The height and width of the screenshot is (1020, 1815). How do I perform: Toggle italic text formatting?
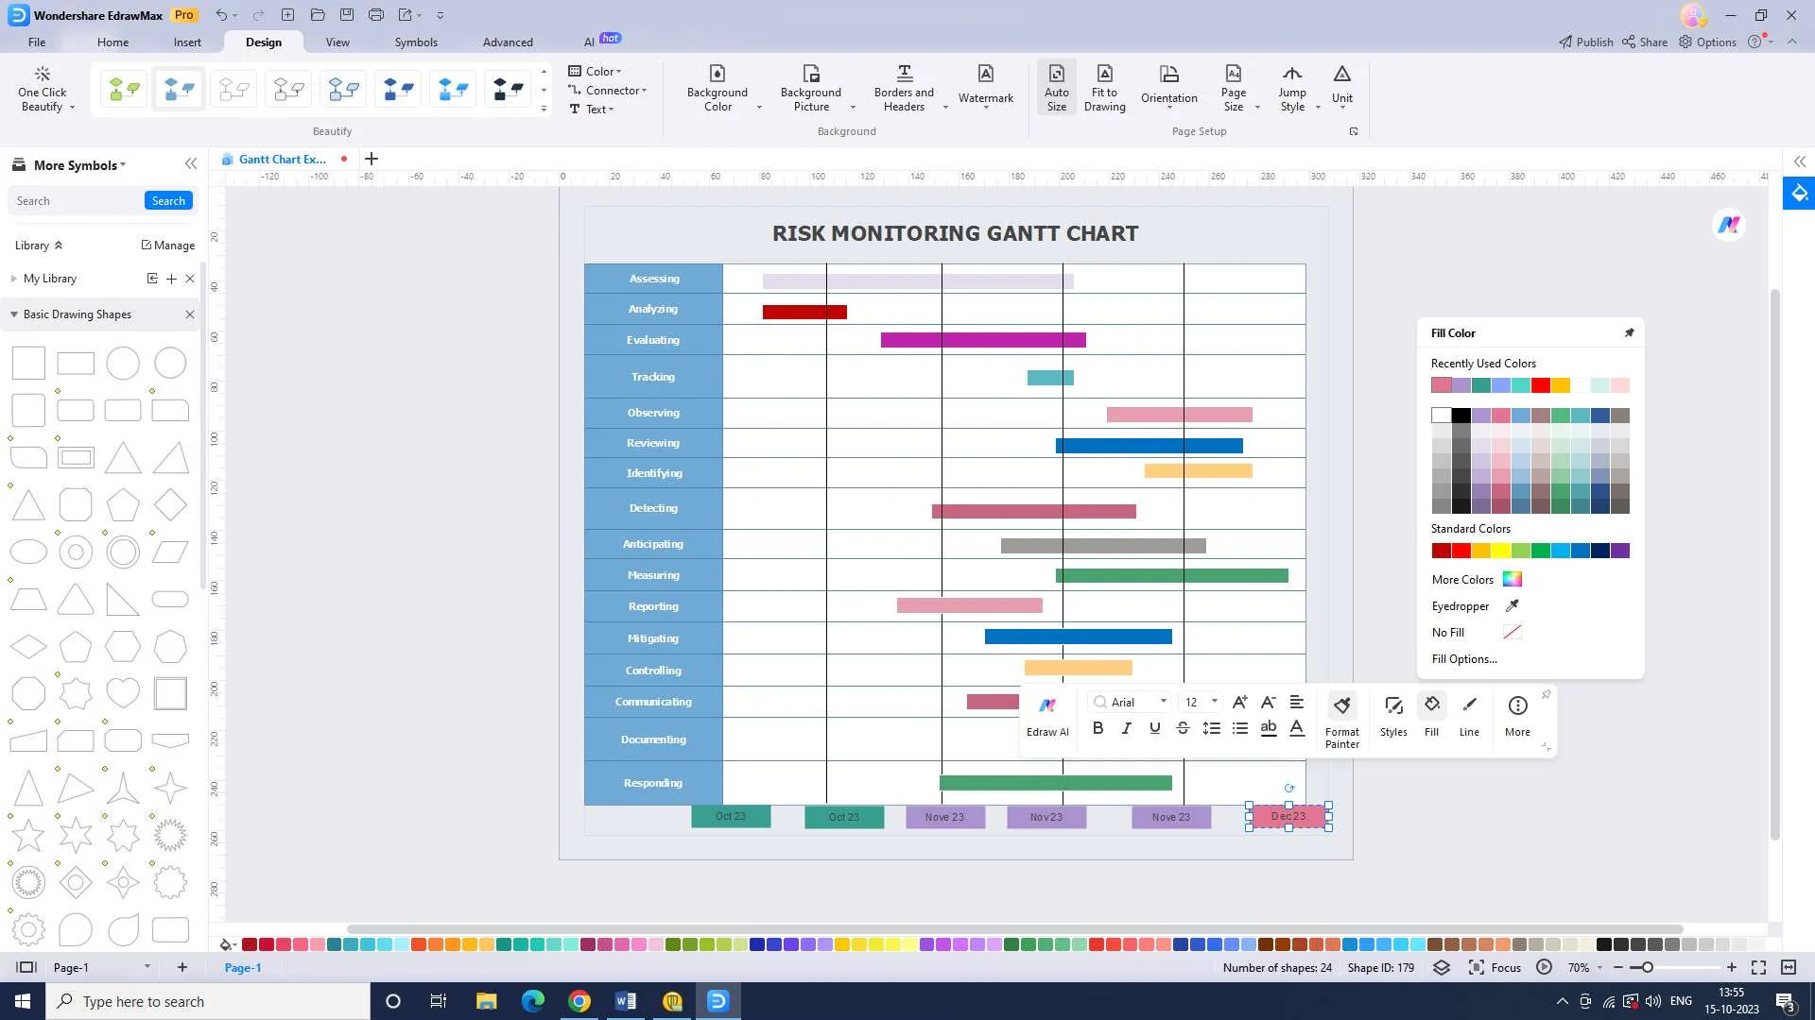pos(1126,728)
